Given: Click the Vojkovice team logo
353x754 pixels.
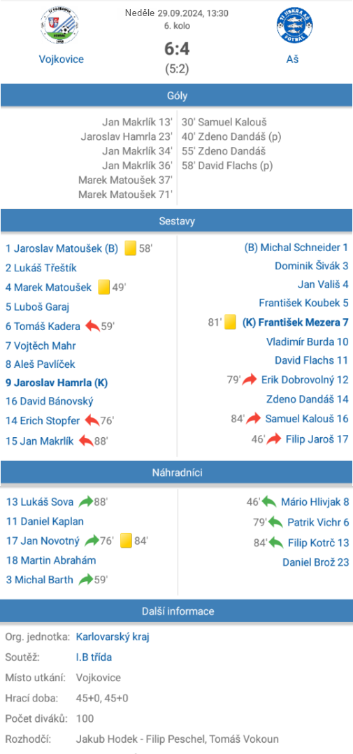Looking at the screenshot, I should (x=61, y=26).
